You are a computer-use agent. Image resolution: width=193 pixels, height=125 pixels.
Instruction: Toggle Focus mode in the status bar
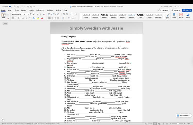pyautogui.click(x=148, y=124)
